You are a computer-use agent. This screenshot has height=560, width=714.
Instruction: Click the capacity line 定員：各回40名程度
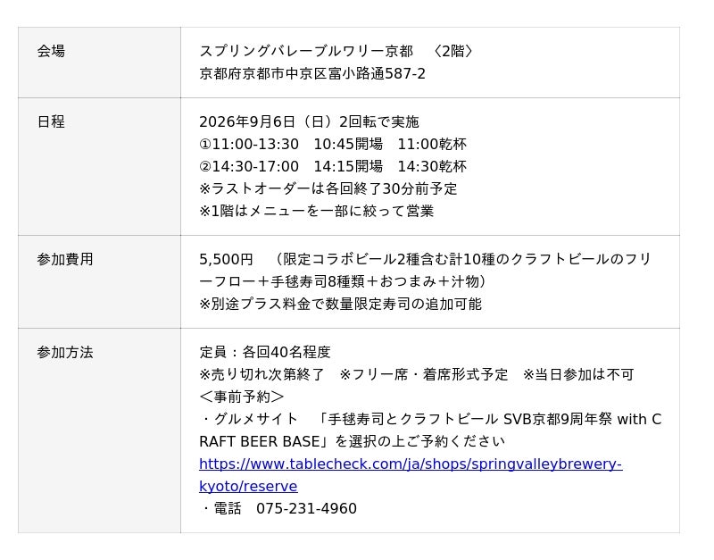click(x=265, y=352)
